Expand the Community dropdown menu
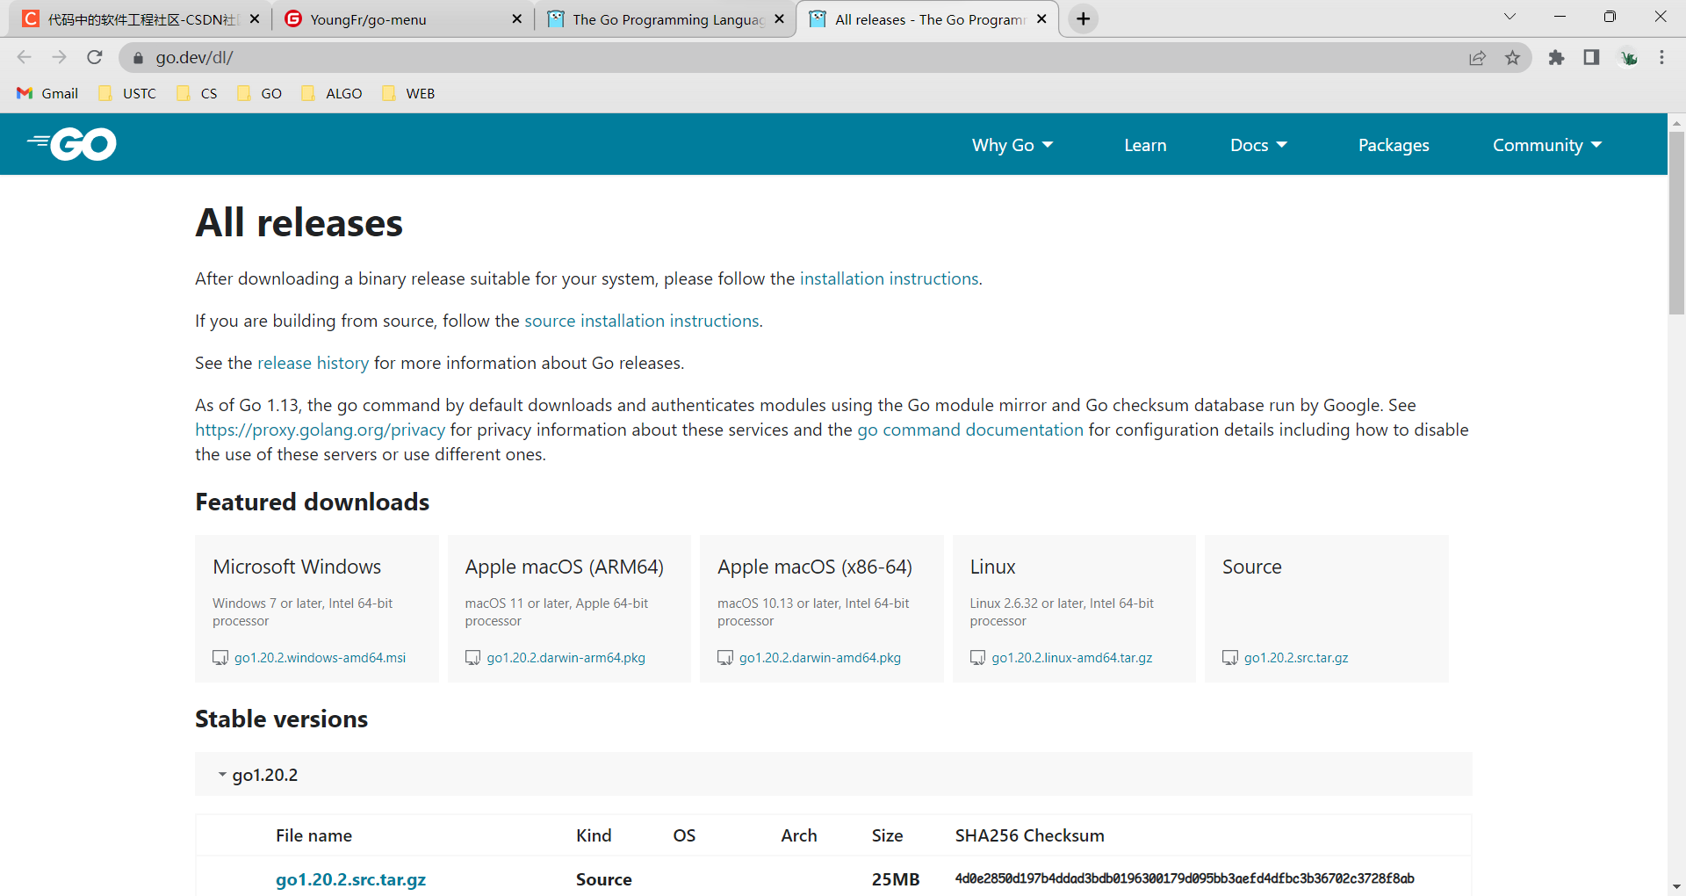Screen dimensions: 1686x896 pos(1546,145)
